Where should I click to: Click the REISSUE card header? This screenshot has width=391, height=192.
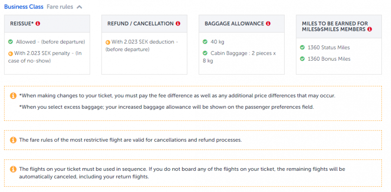(x=46, y=23)
